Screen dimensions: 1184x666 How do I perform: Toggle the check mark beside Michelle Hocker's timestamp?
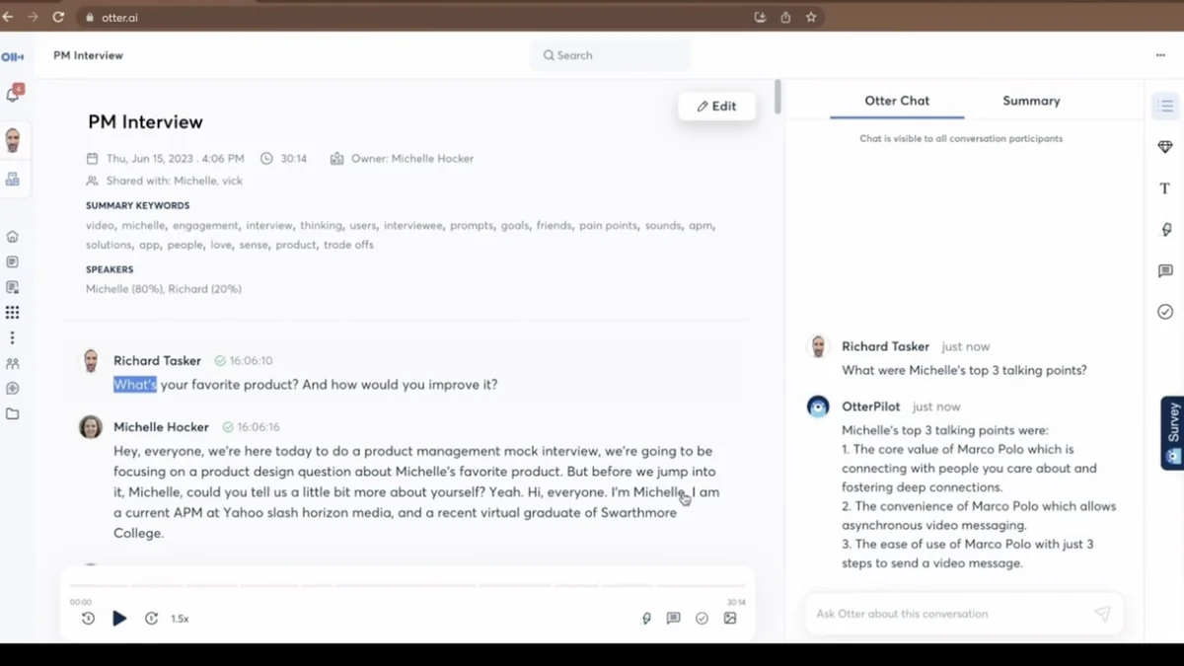(x=228, y=427)
